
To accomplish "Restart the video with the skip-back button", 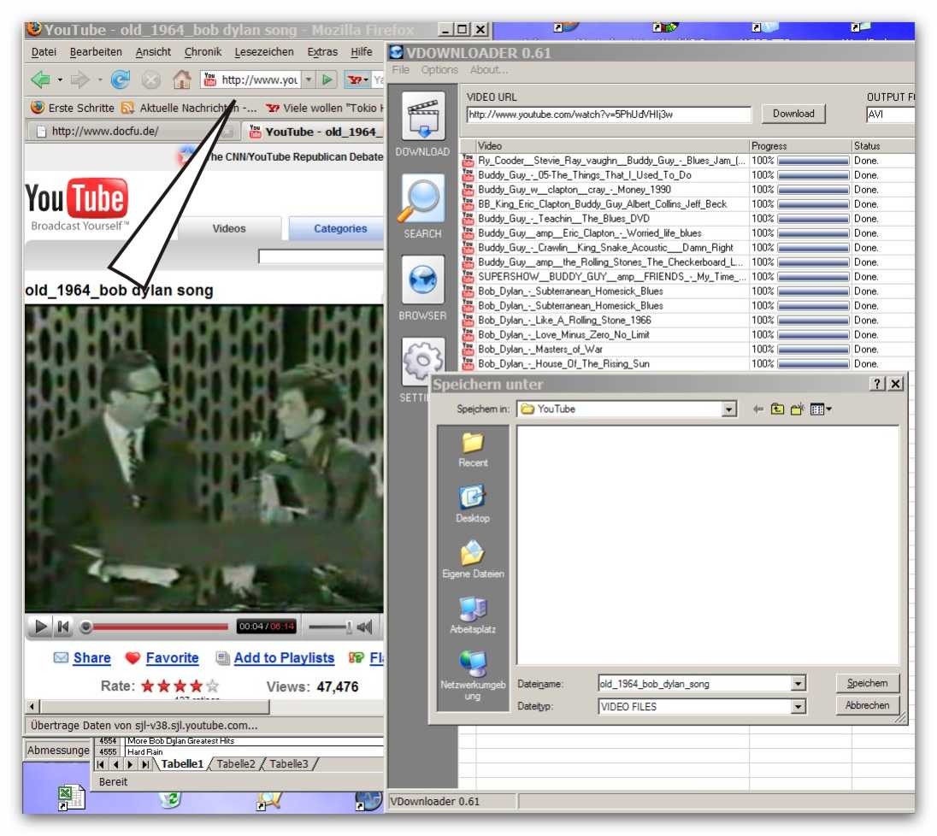I will (x=63, y=627).
